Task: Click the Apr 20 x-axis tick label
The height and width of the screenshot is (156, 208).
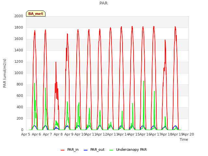Action: [188, 134]
